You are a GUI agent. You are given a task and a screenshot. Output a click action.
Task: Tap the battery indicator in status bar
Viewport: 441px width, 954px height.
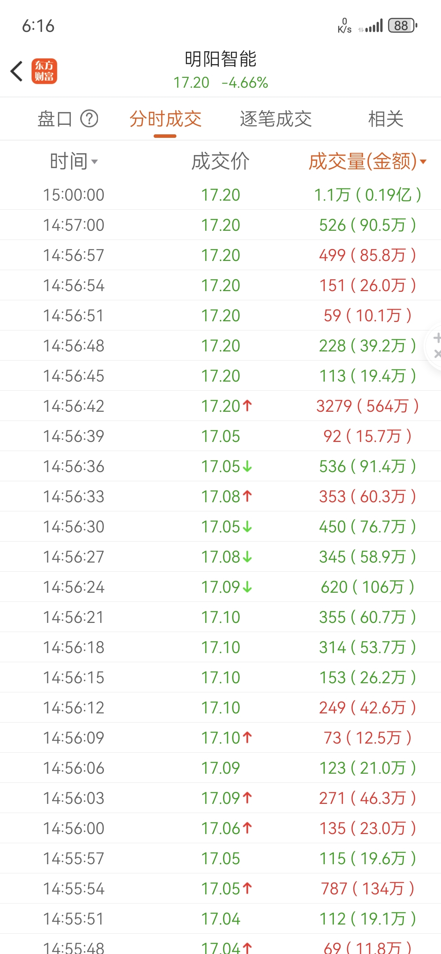tap(402, 26)
